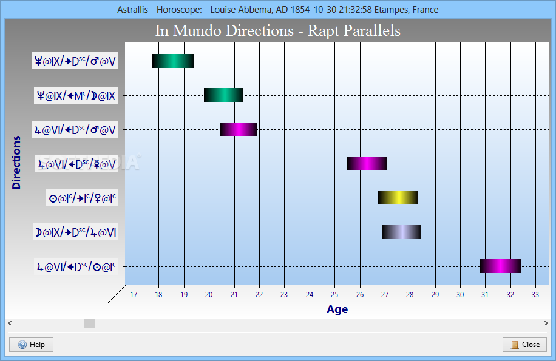Select the magenta bar around age 26
This screenshot has width=556, height=361.
pos(367,163)
